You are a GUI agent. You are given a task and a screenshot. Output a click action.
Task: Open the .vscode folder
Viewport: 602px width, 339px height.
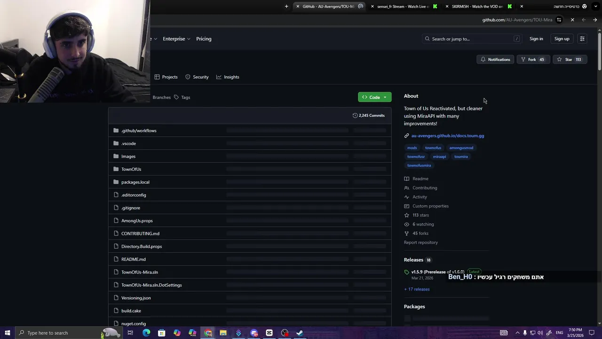point(128,143)
